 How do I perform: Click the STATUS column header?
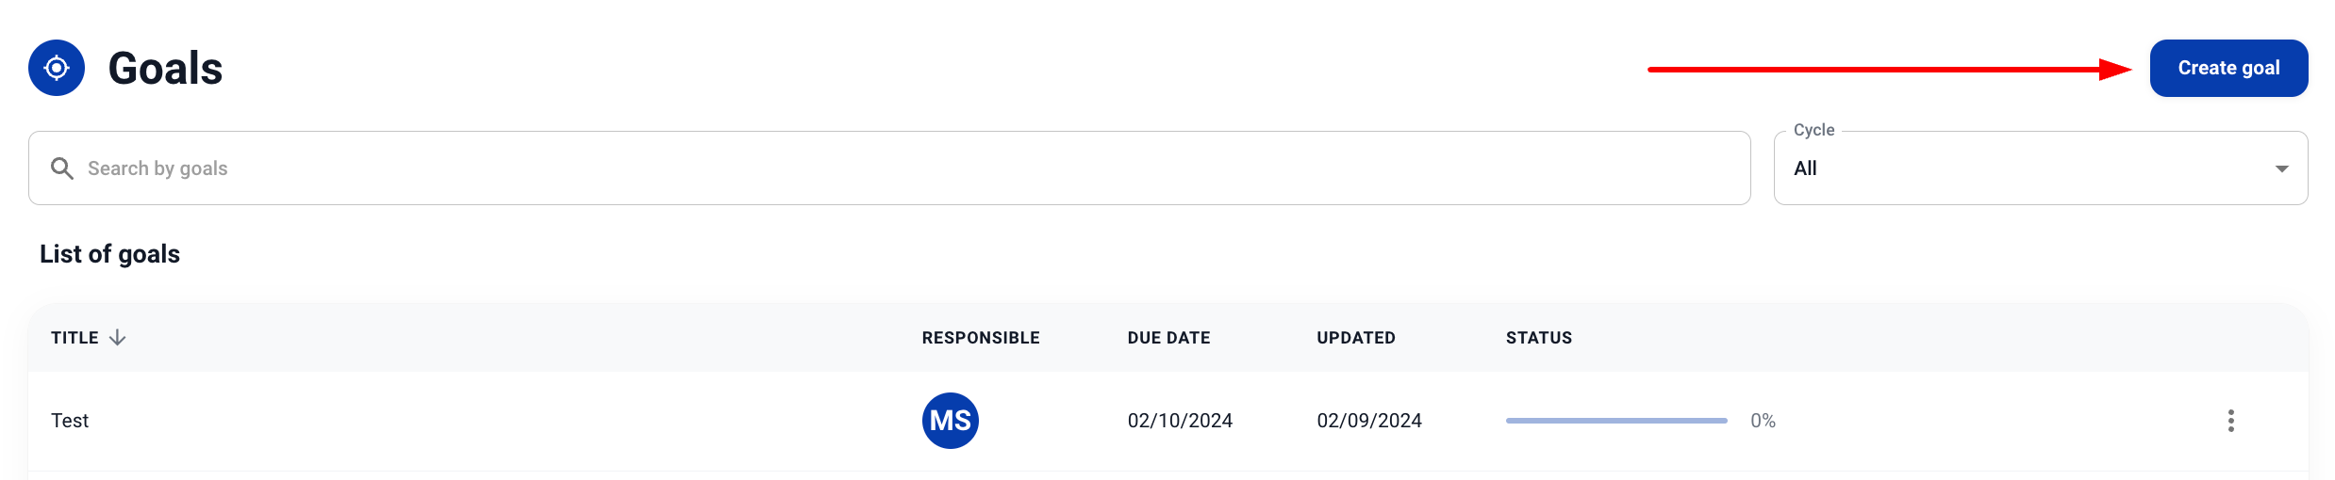pos(1538,338)
